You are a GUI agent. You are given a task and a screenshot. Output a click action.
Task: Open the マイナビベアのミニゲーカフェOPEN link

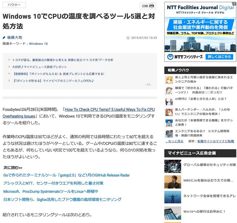click(53, 81)
